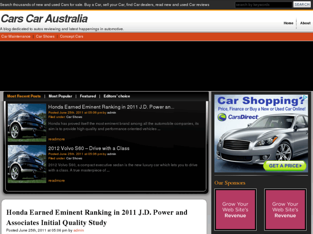Open 2012 Volvo S60 post thumbnail
Viewport: 313px width, 234px height.
coord(27,164)
